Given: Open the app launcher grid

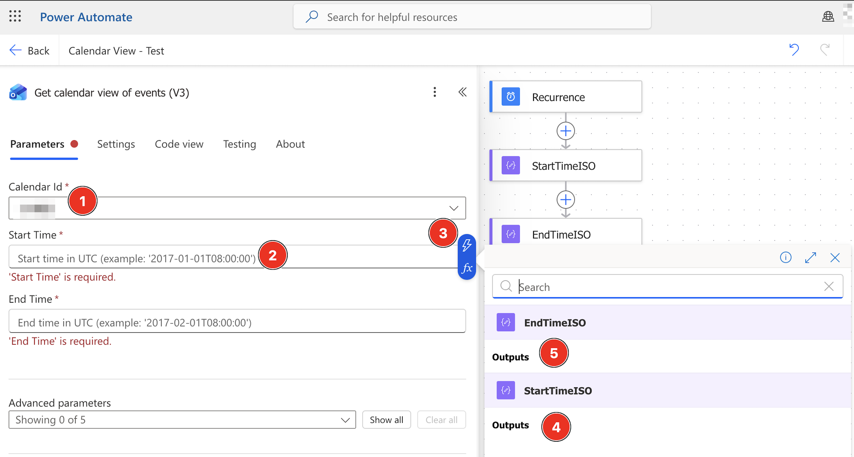Looking at the screenshot, I should (x=15, y=16).
